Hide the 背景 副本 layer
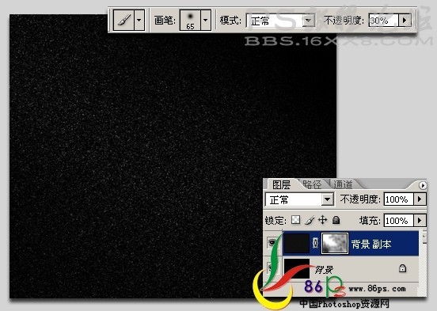 click(x=272, y=243)
